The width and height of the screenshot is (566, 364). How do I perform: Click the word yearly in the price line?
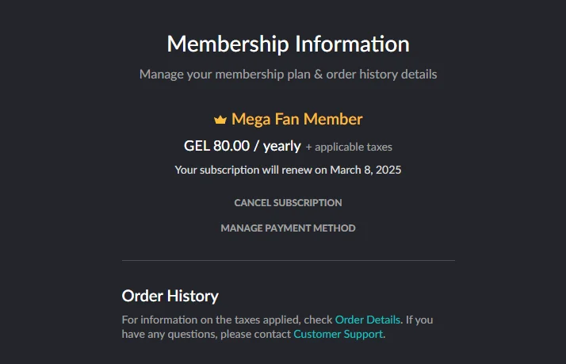[282, 146]
